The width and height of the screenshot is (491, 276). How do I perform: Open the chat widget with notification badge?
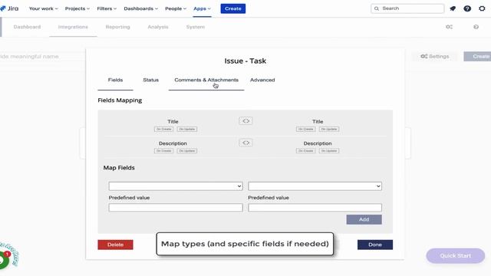(x=5, y=260)
